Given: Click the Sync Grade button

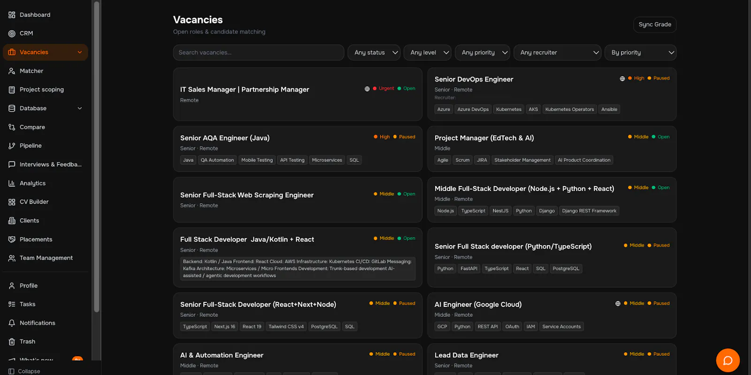Looking at the screenshot, I should 655,25.
